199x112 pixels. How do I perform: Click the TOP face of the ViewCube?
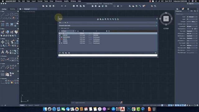166,19
